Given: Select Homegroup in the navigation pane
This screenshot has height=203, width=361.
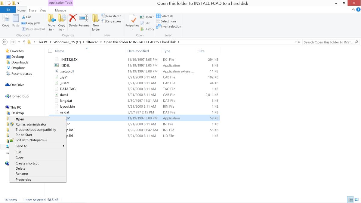Looking at the screenshot, I should click(19, 96).
